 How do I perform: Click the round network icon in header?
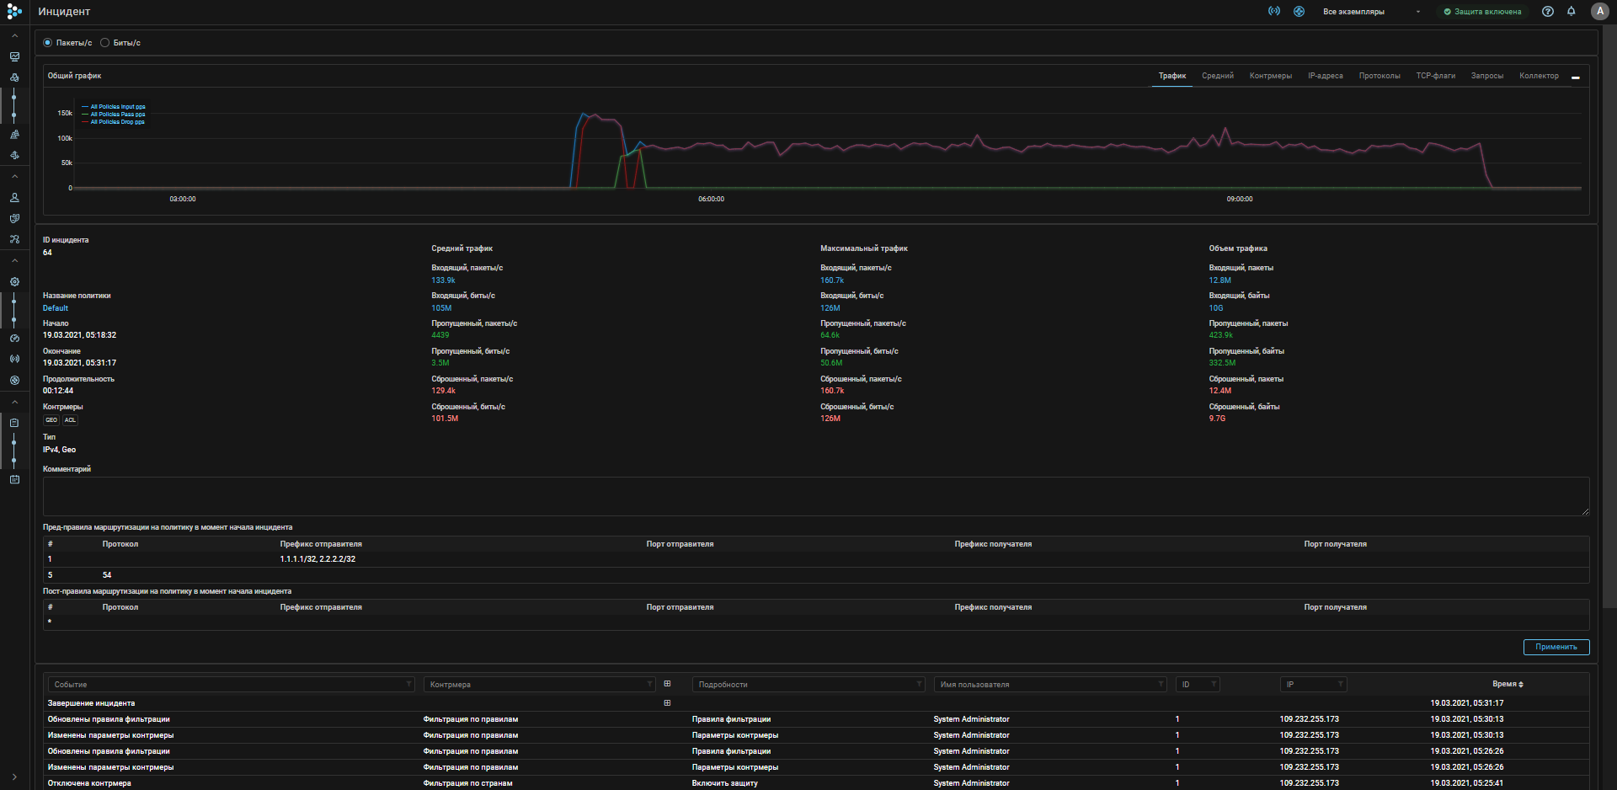[1299, 12]
